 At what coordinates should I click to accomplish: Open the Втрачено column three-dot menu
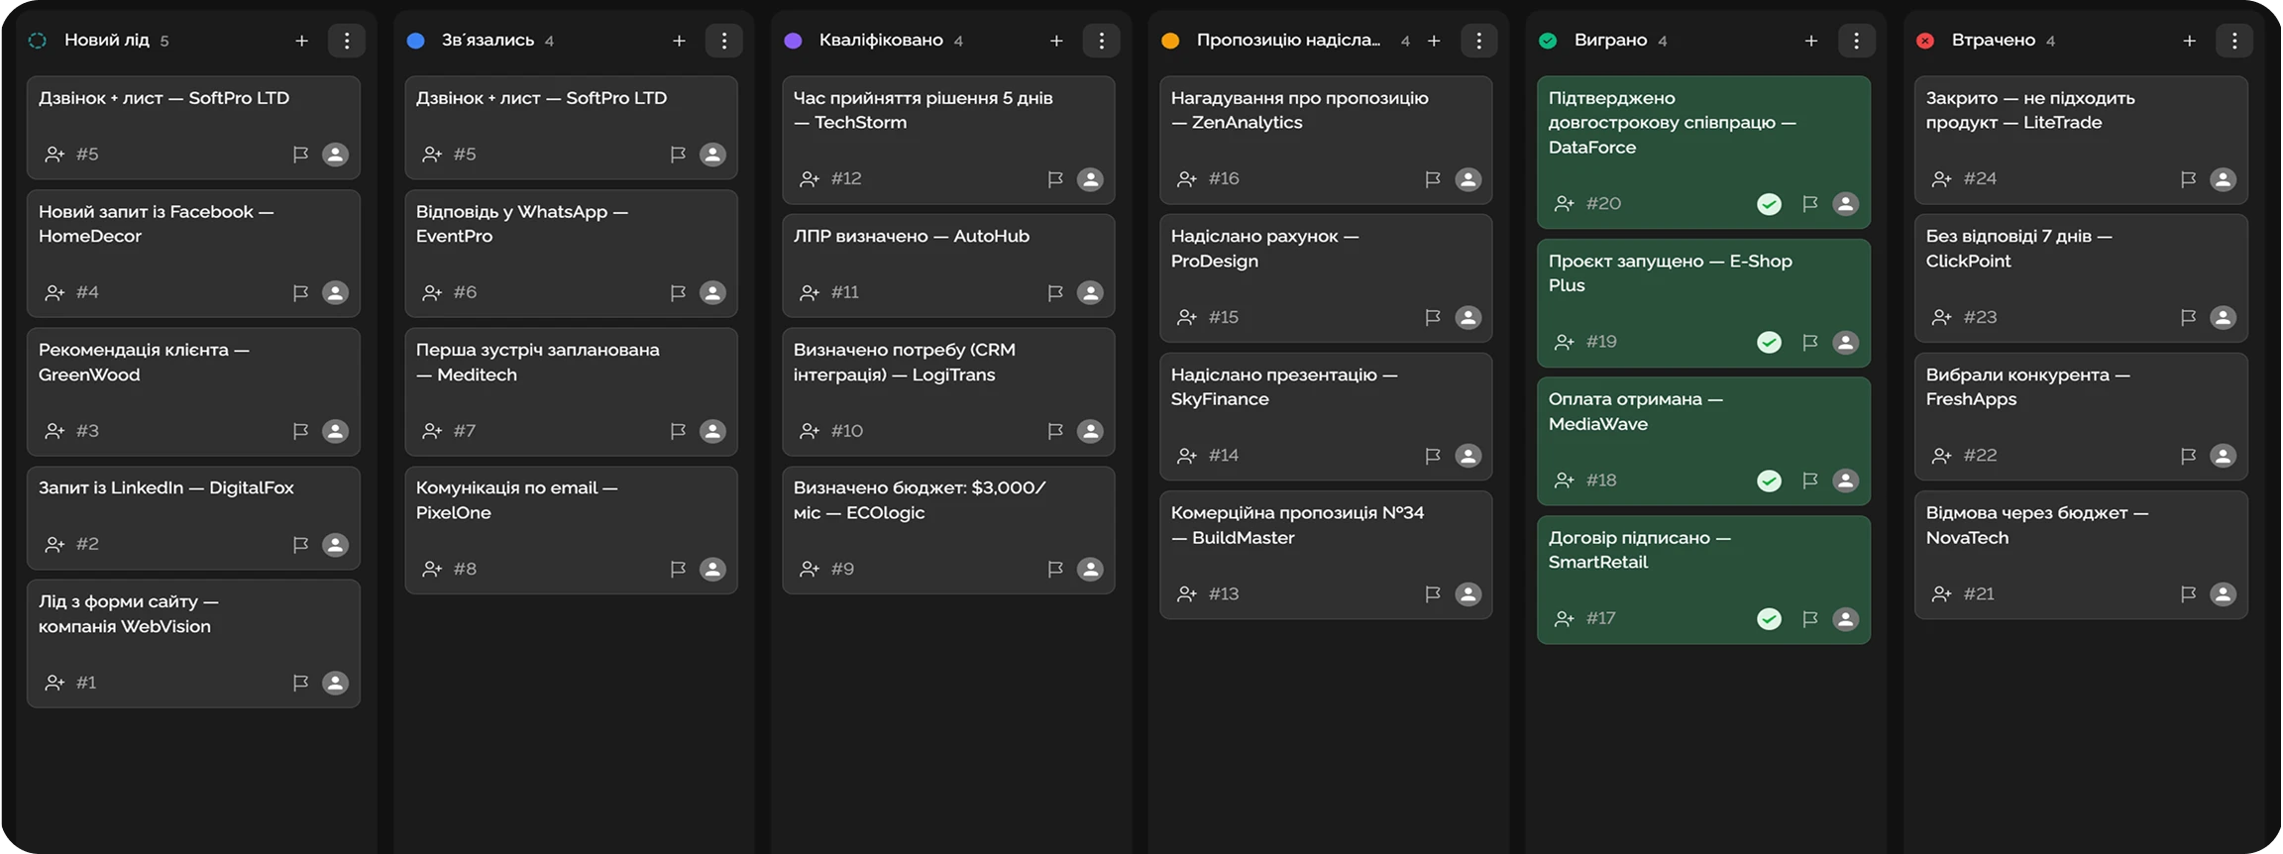coord(2233,41)
